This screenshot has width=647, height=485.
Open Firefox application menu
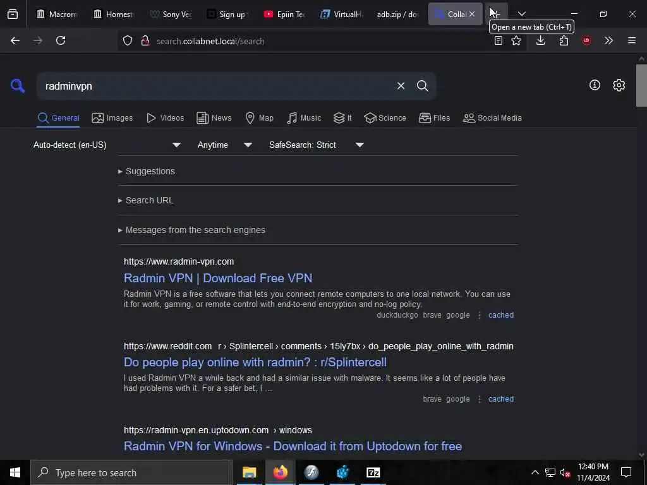632,40
